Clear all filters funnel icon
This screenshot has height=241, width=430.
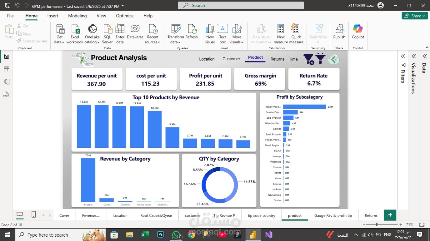309,59
